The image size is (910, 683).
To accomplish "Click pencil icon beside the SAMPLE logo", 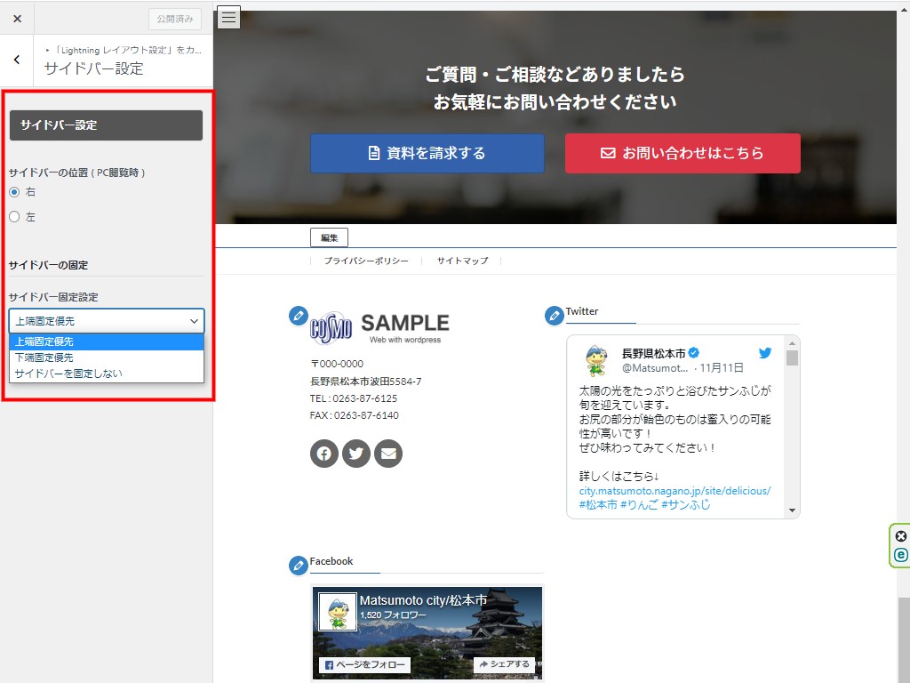I will click(x=299, y=315).
